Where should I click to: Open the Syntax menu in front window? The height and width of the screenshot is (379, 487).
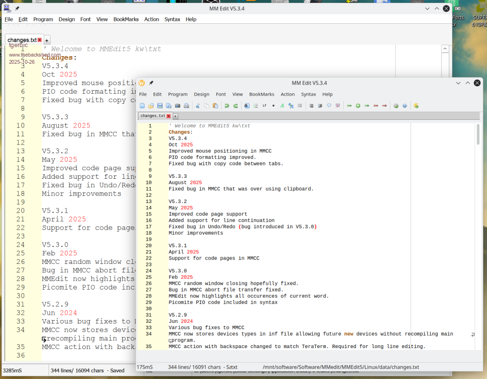point(308,94)
